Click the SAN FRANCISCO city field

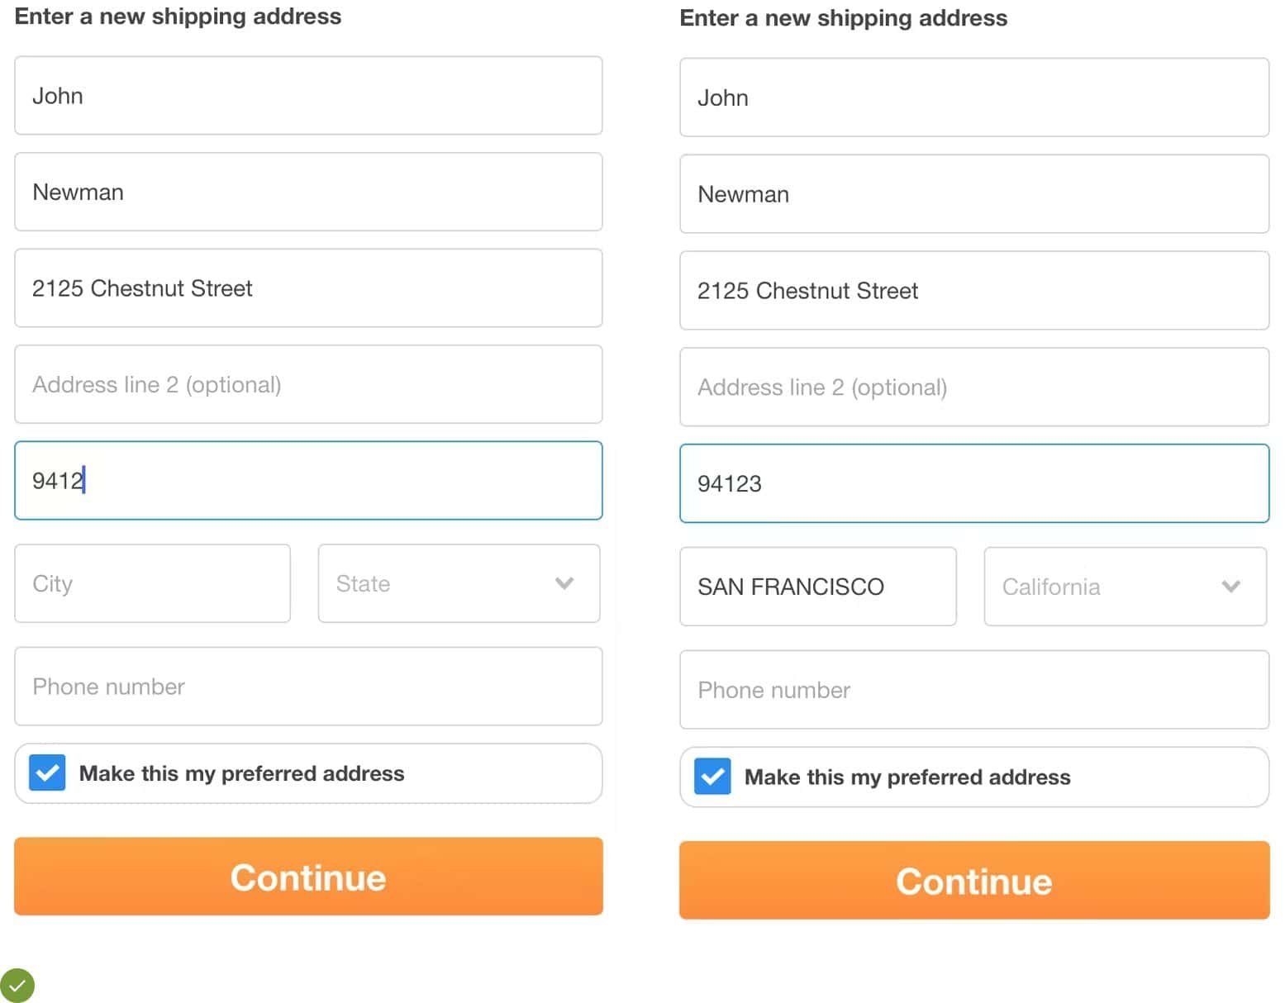point(817,587)
